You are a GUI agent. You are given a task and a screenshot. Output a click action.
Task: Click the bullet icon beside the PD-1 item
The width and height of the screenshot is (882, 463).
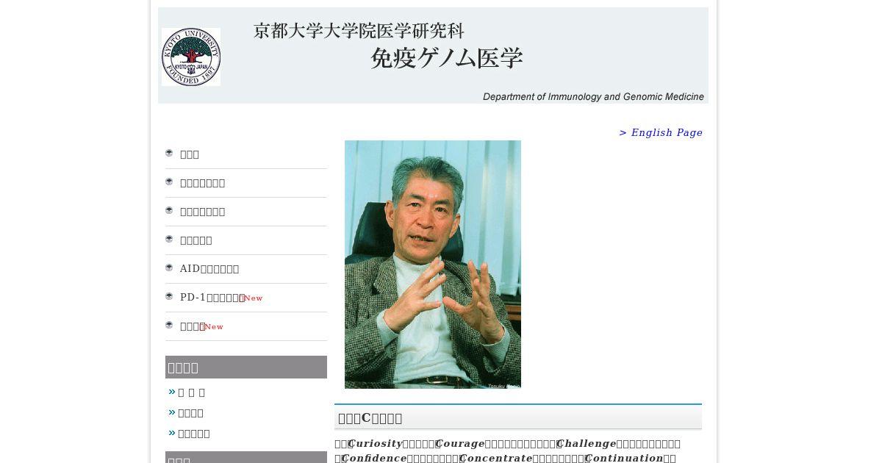[169, 296]
